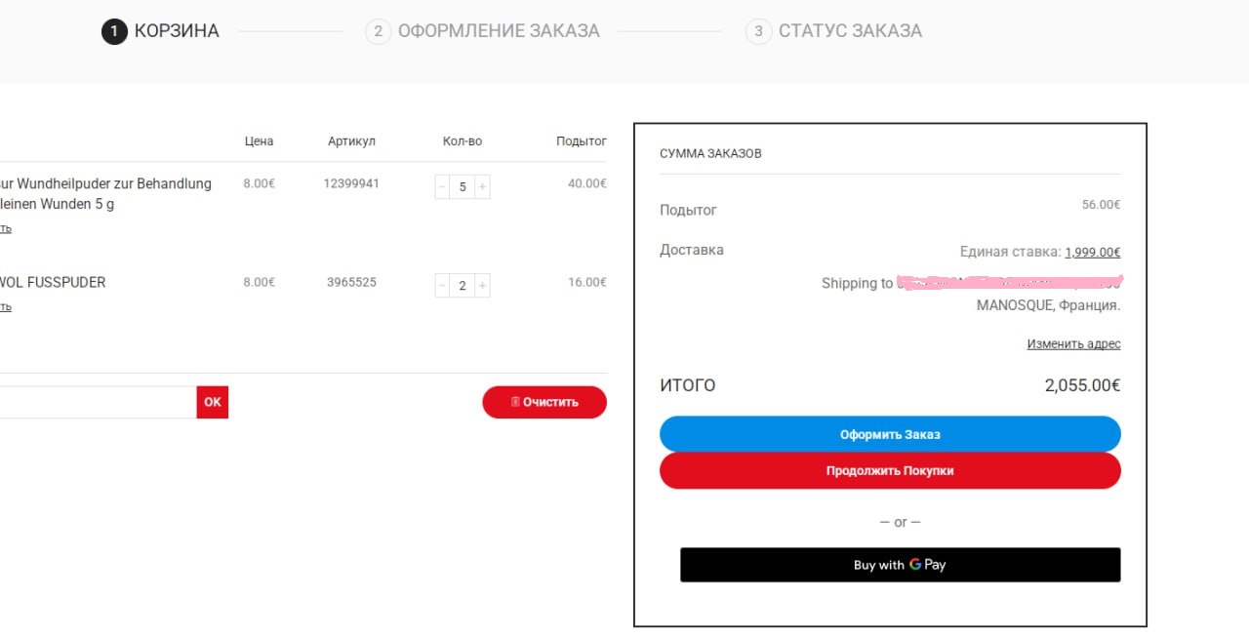This screenshot has height=638, width=1249.
Task: Click step 1 circle icon for Корзина
Action: [114, 31]
